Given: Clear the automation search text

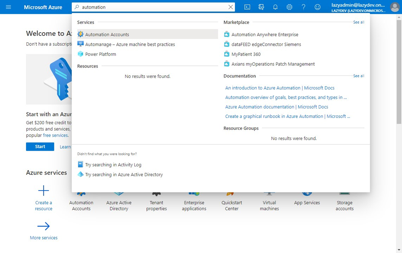Looking at the screenshot, I should [x=231, y=7].
